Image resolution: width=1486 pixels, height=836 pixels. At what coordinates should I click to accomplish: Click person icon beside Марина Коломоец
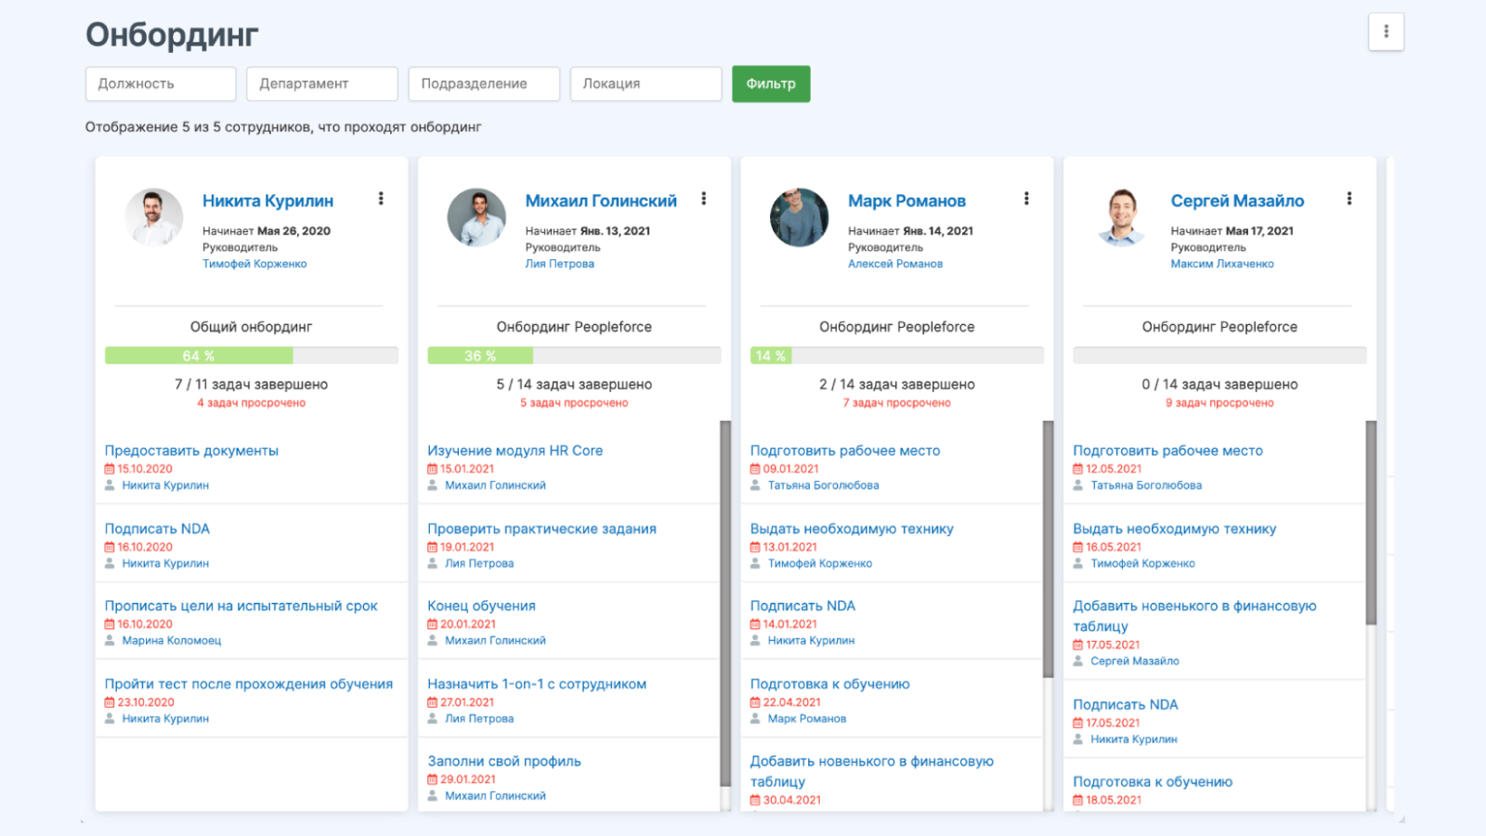click(x=110, y=641)
